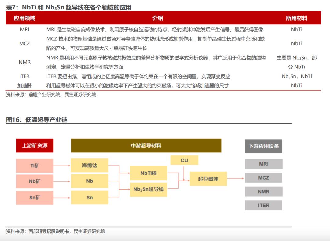The image size is (330, 241).
Task: Click the '介绍' column header
Action: [x=158, y=18]
